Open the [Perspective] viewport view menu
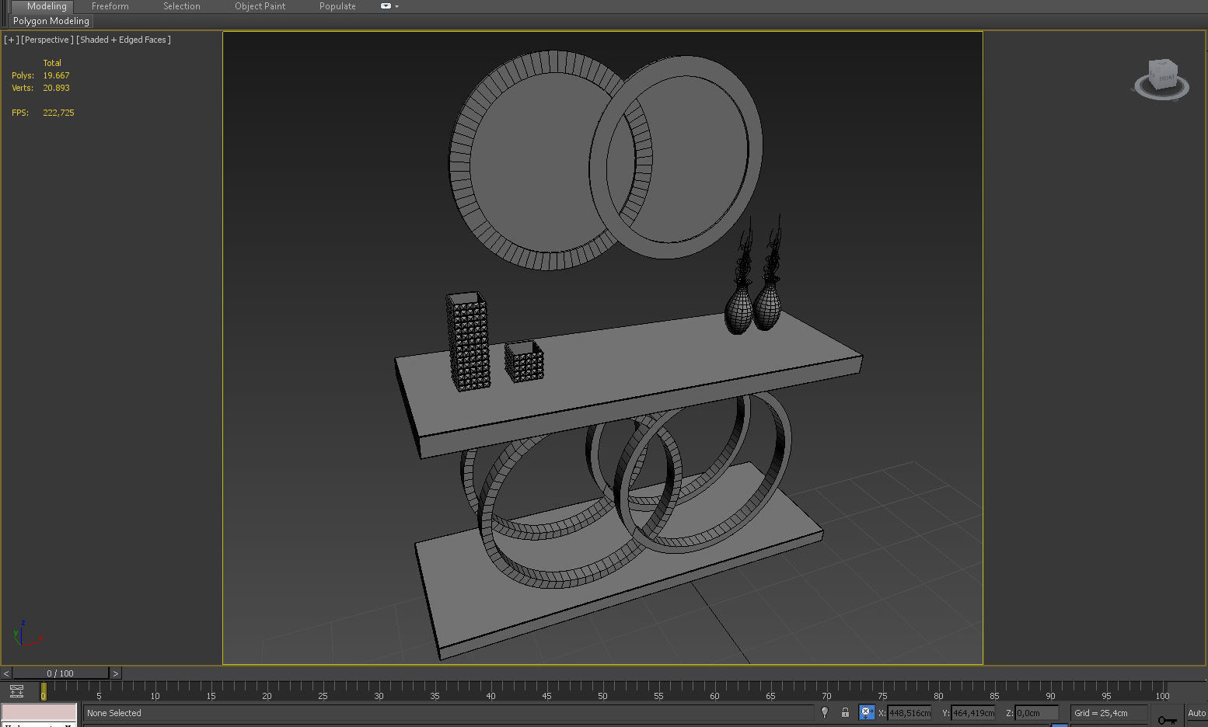Screen dimensions: 1208x727 [x=47, y=40]
